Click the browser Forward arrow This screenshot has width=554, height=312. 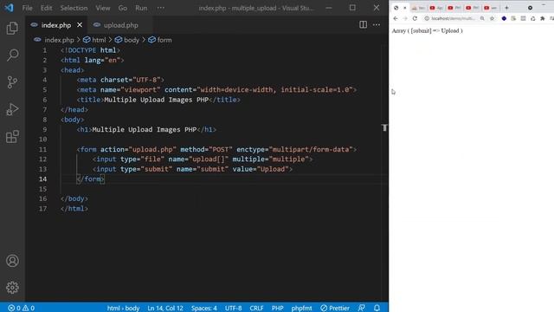pos(405,18)
